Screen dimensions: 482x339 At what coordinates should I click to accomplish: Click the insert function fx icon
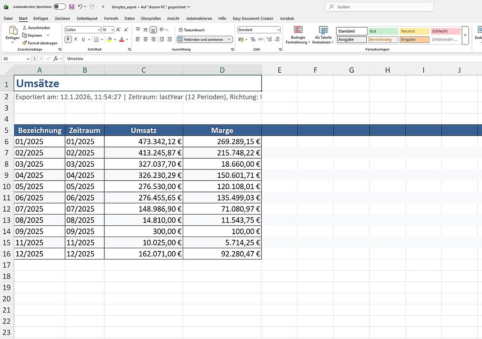coord(56,59)
